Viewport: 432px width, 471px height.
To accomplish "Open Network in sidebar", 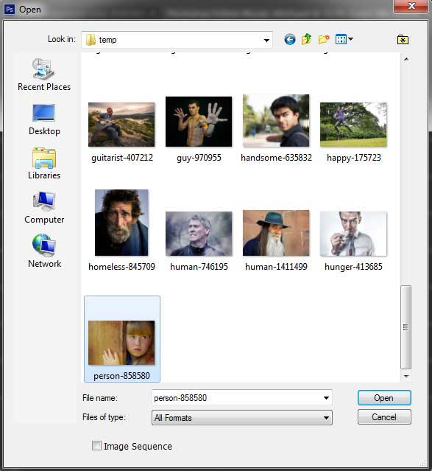I will [44, 251].
